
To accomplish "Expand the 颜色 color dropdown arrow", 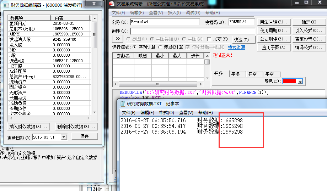I will click(300, 82).
